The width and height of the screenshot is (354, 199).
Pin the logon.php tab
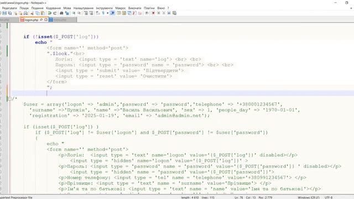click(x=41, y=20)
